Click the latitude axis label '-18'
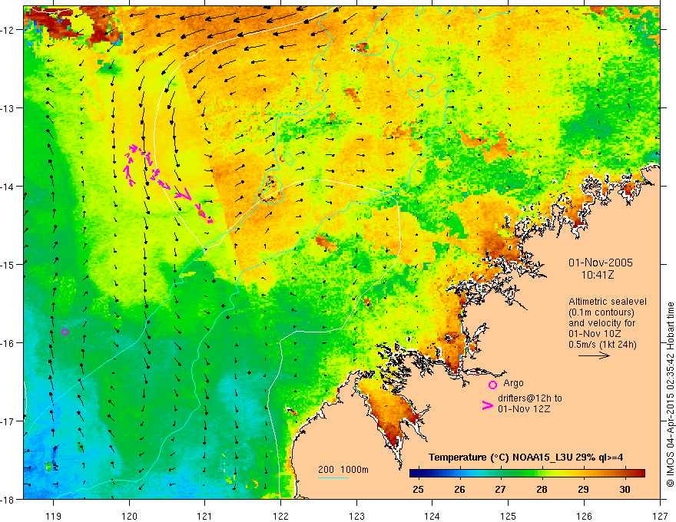The width and height of the screenshot is (676, 522). pyautogui.click(x=8, y=499)
